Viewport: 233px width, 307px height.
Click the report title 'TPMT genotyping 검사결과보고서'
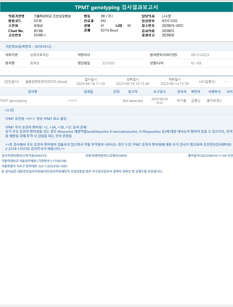[116, 7]
